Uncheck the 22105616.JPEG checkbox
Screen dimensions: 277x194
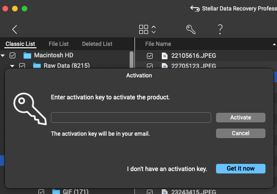(x=150, y=56)
